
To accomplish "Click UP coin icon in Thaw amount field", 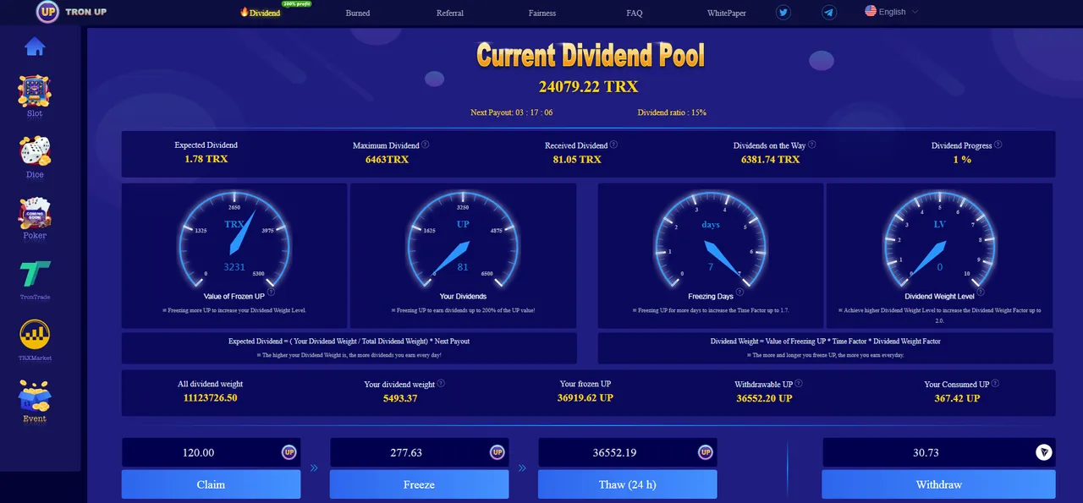I will click(705, 452).
